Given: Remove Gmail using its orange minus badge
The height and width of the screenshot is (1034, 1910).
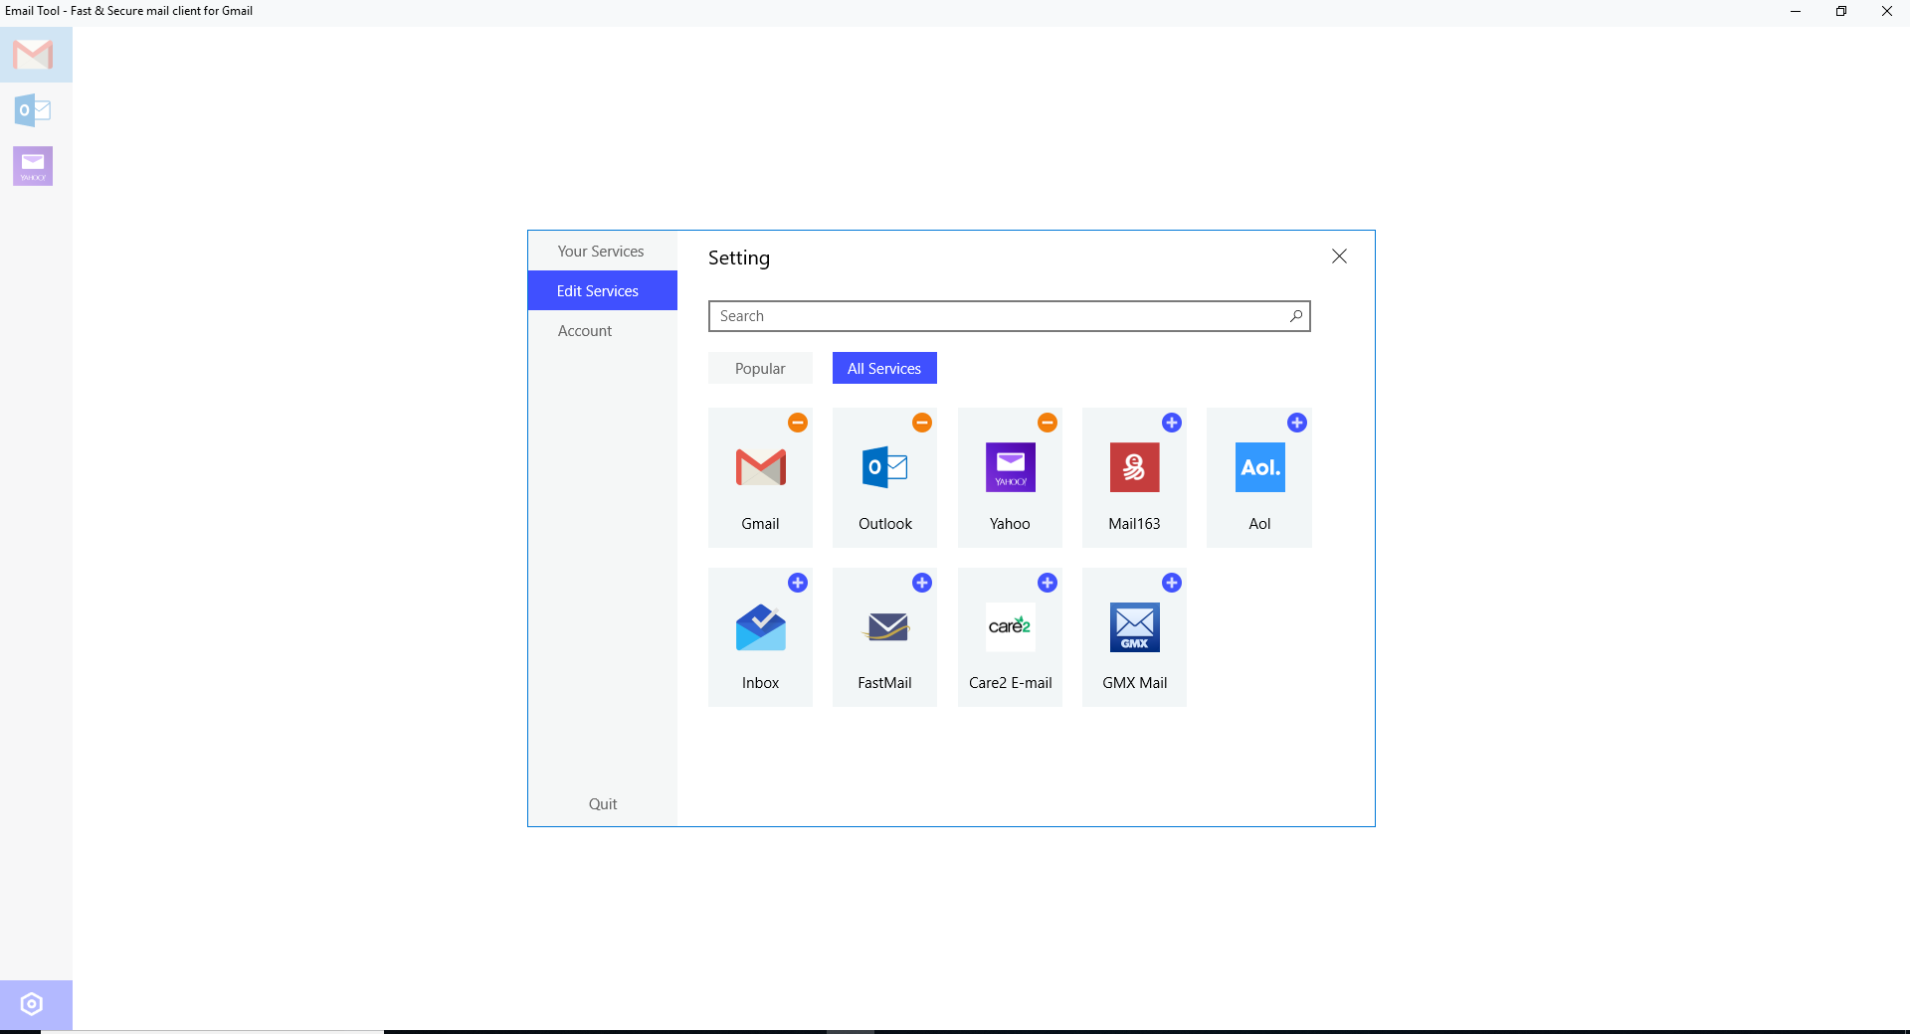Looking at the screenshot, I should (798, 423).
